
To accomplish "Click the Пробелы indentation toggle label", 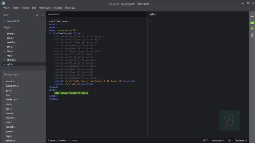I will click(239, 140).
